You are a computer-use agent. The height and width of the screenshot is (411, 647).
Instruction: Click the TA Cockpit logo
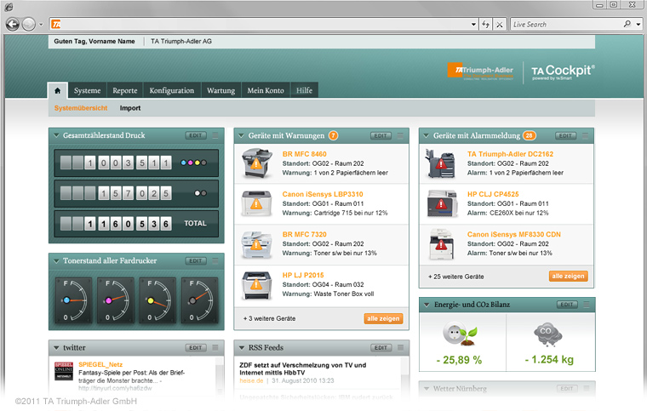click(x=563, y=71)
